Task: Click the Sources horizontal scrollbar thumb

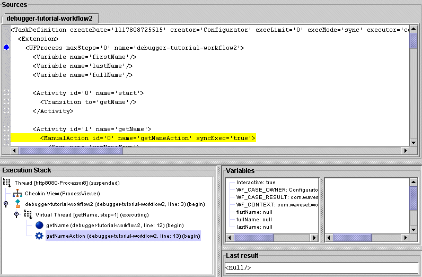Action: (71, 151)
